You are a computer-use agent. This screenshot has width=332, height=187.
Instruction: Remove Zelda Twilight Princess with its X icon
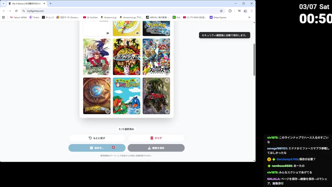(x=167, y=80)
